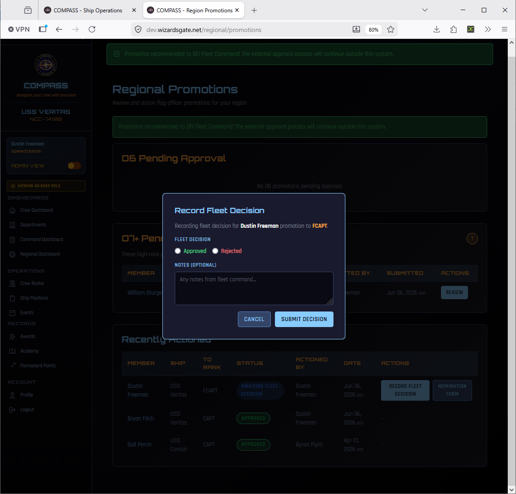This screenshot has width=516, height=494.
Task: Bookmark page with star icon
Action: click(x=391, y=30)
